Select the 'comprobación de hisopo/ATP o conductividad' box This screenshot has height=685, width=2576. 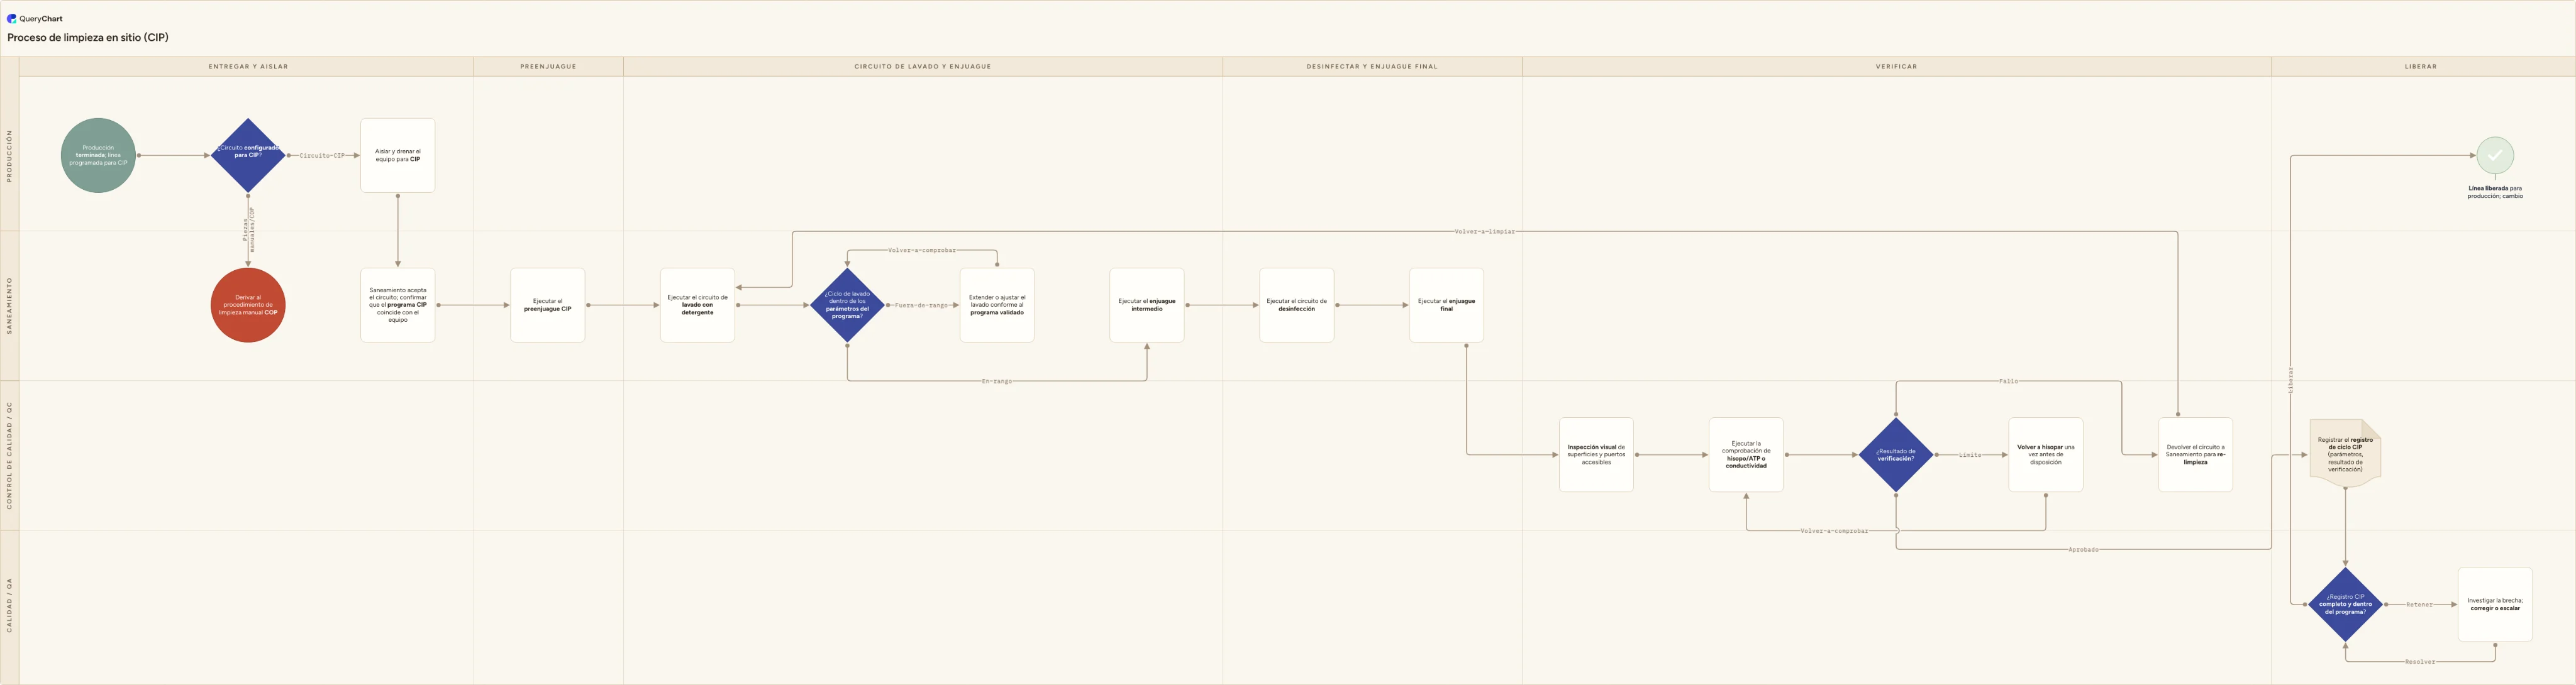[x=1746, y=456]
